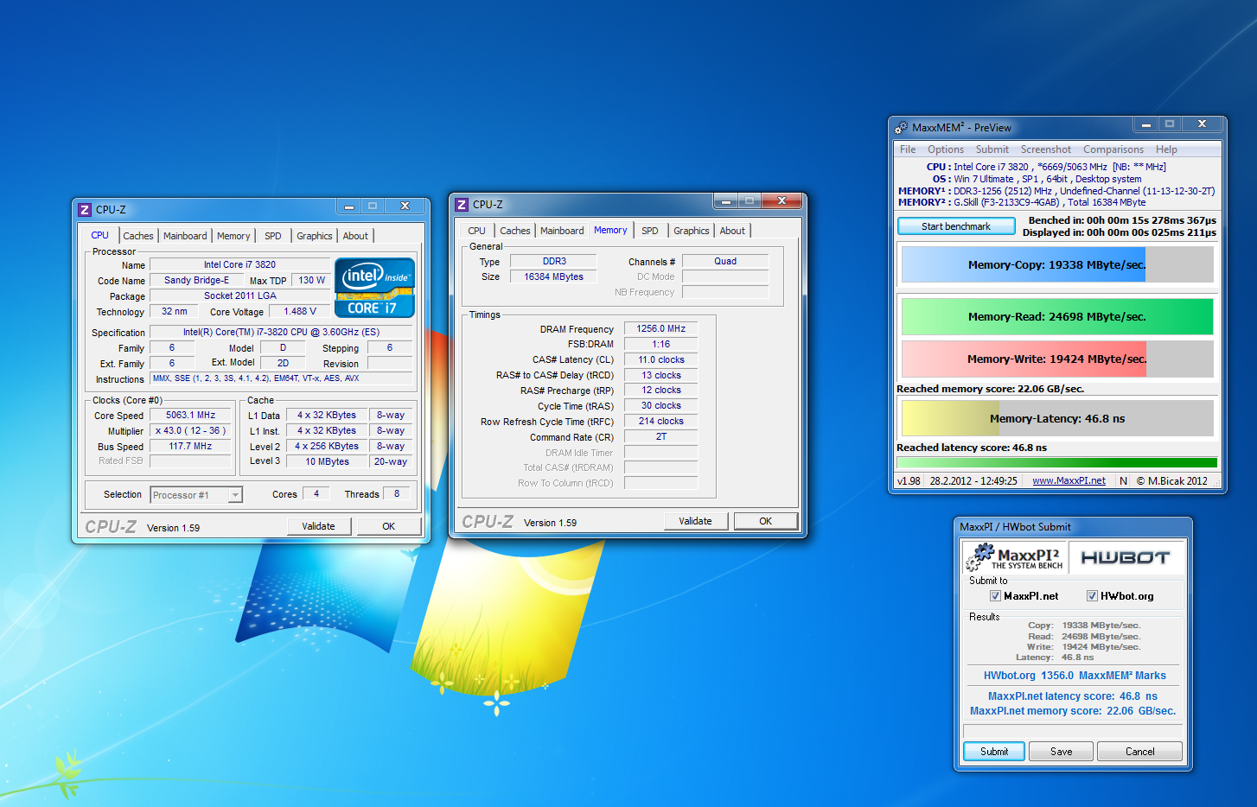Open the www.MaxxPI.net link

[x=1069, y=481]
